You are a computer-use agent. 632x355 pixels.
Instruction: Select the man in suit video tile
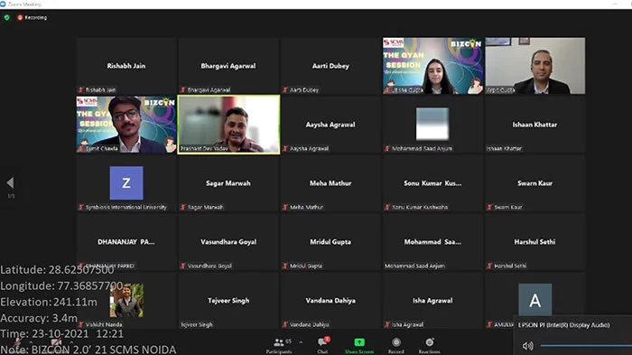[534, 66]
